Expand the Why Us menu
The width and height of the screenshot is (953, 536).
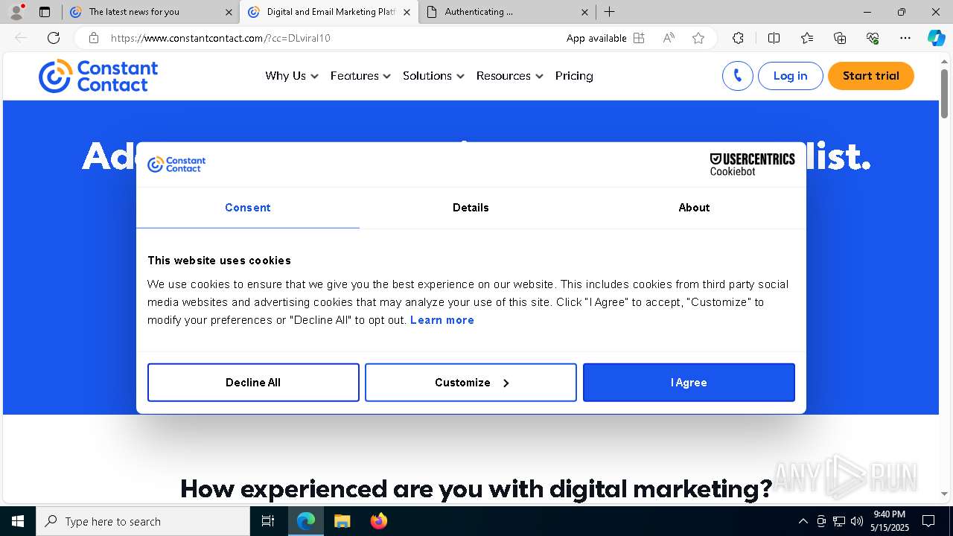pyautogui.click(x=292, y=76)
